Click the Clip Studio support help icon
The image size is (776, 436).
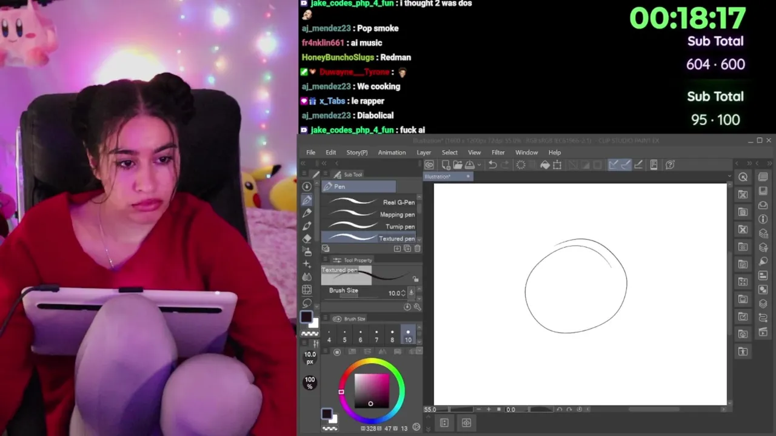670,165
